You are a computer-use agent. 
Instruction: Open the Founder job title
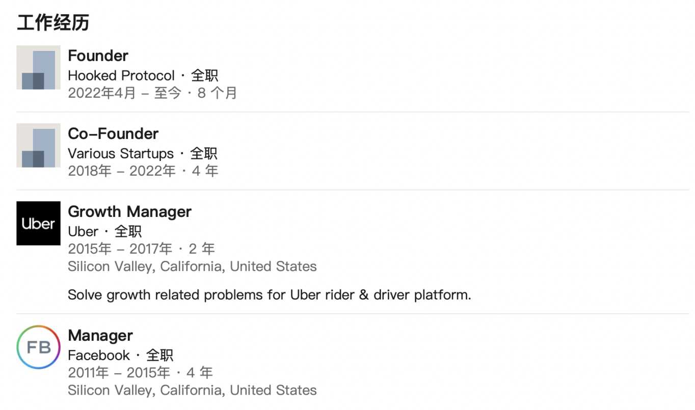[x=98, y=56]
